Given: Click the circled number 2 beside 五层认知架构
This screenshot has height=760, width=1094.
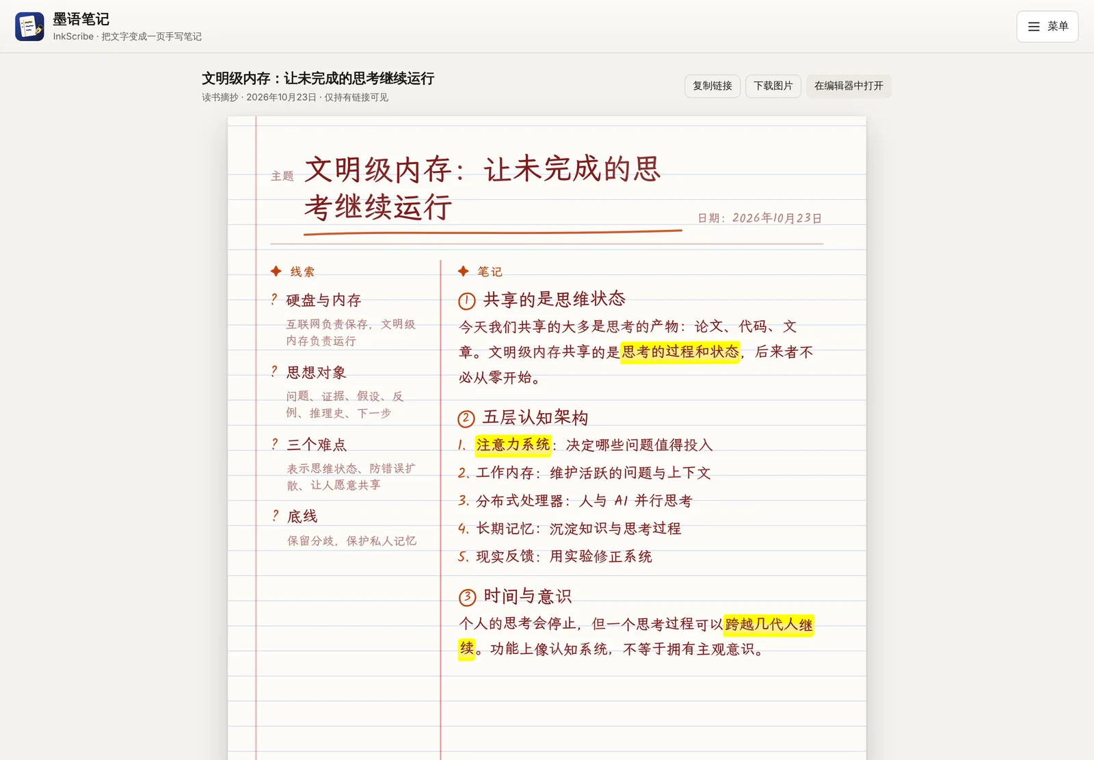Looking at the screenshot, I should pos(466,419).
